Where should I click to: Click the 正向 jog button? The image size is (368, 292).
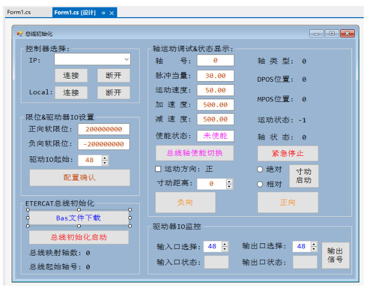click(288, 202)
